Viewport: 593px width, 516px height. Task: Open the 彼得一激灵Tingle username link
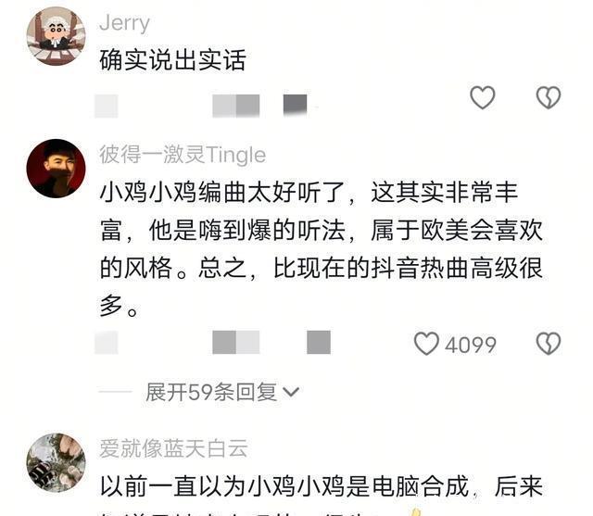183,155
